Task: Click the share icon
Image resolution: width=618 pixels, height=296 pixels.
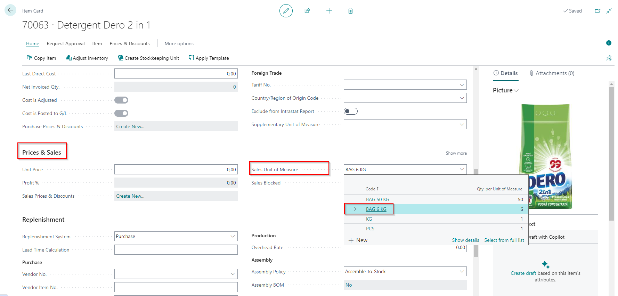Action: 307,11
